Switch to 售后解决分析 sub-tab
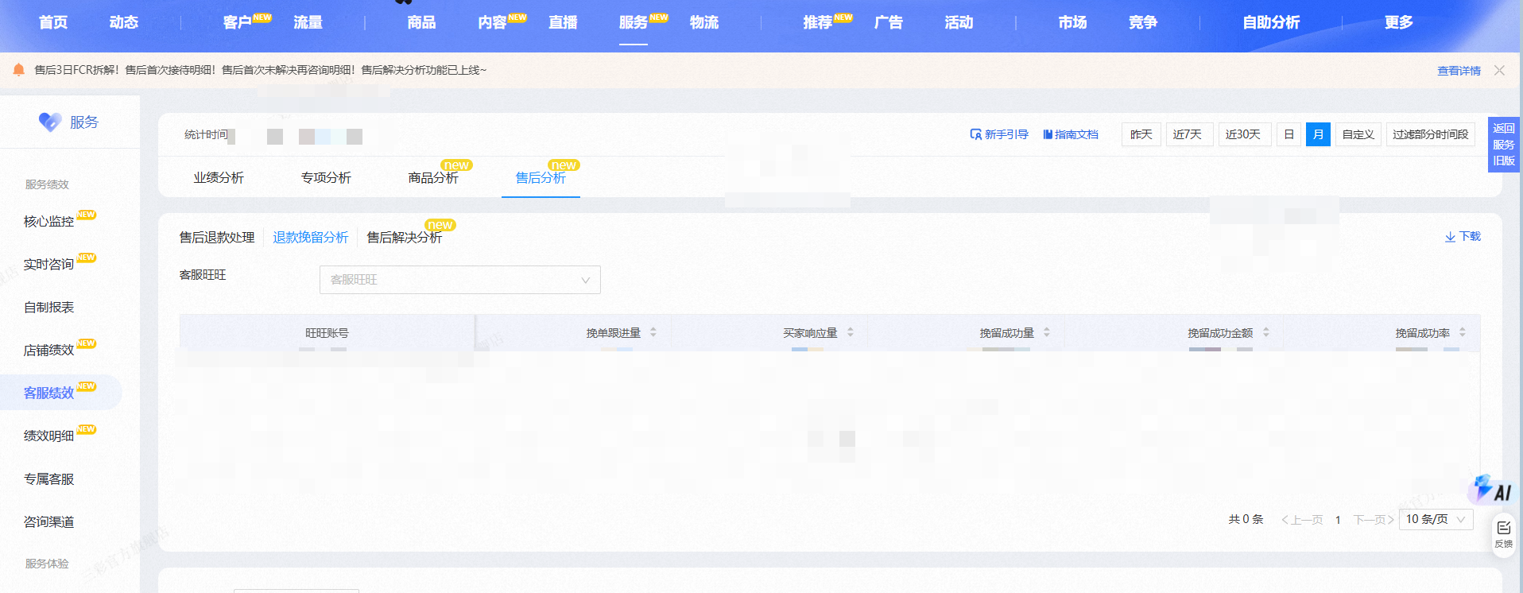This screenshot has height=593, width=1523. click(x=405, y=238)
